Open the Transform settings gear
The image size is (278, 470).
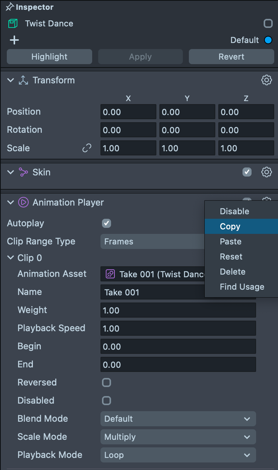tap(267, 80)
